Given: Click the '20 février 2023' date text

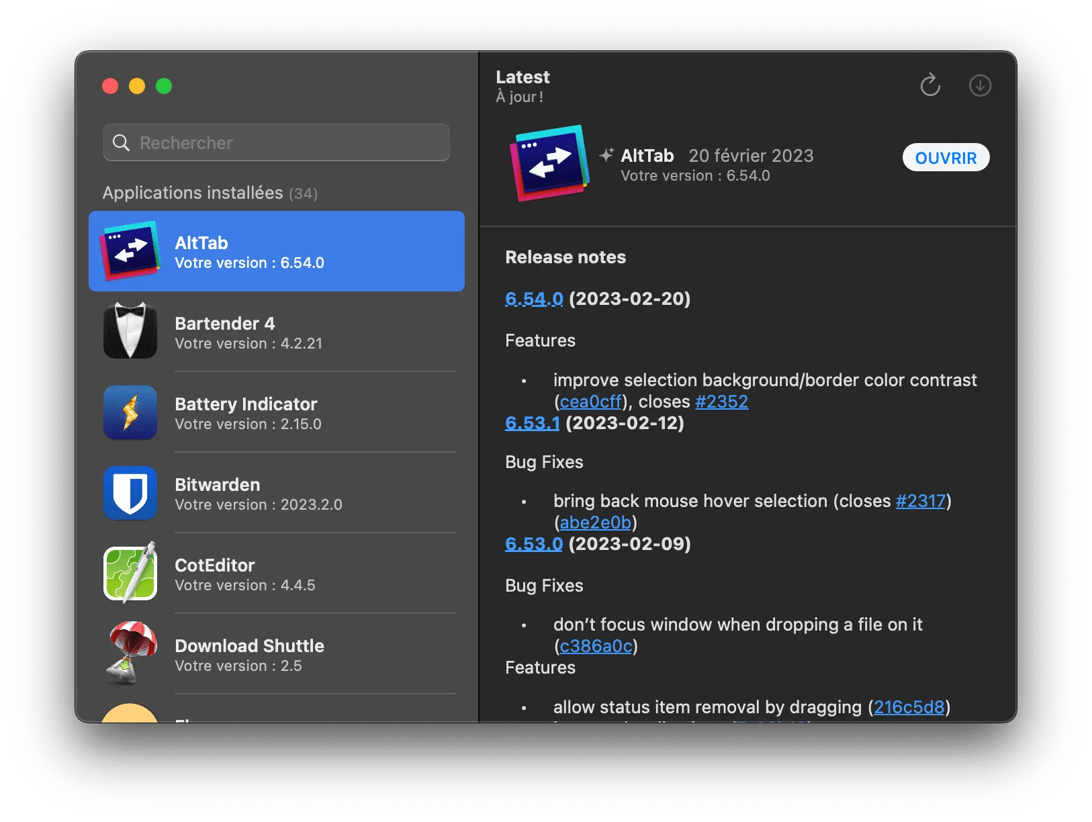Looking at the screenshot, I should click(x=751, y=156).
